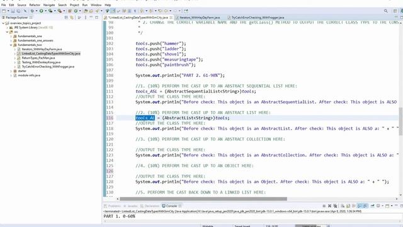Open the File menu

point(3,5)
